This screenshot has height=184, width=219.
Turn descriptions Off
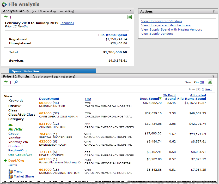(202, 82)
